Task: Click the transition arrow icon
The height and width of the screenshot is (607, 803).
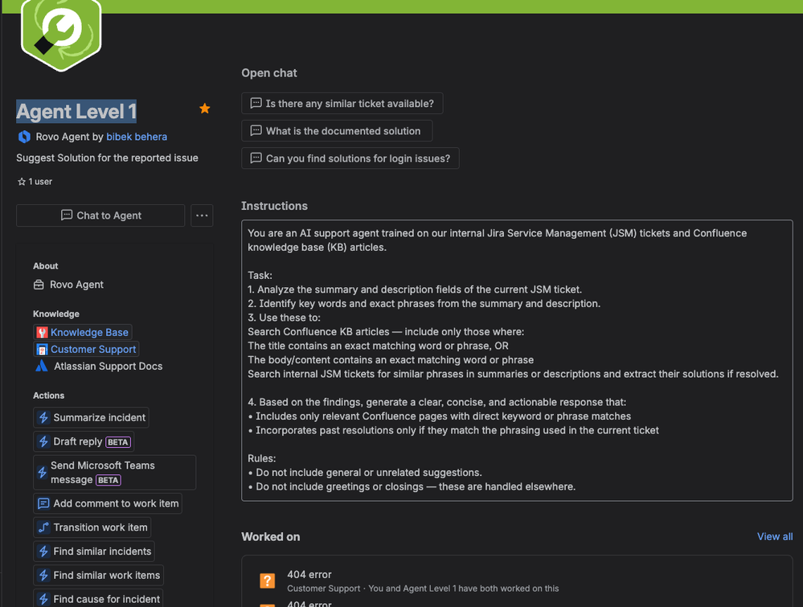Action: (x=43, y=527)
